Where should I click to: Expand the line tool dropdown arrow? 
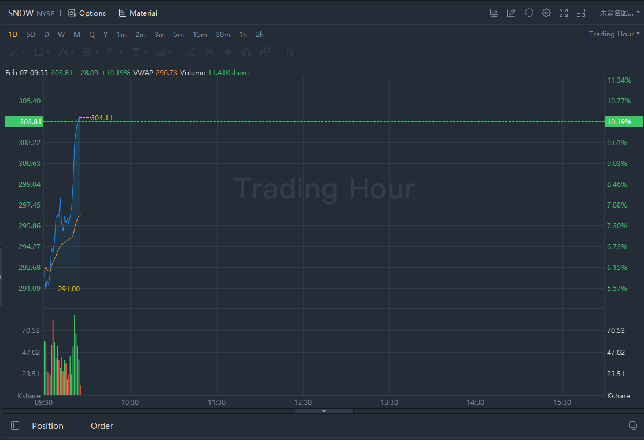point(24,52)
